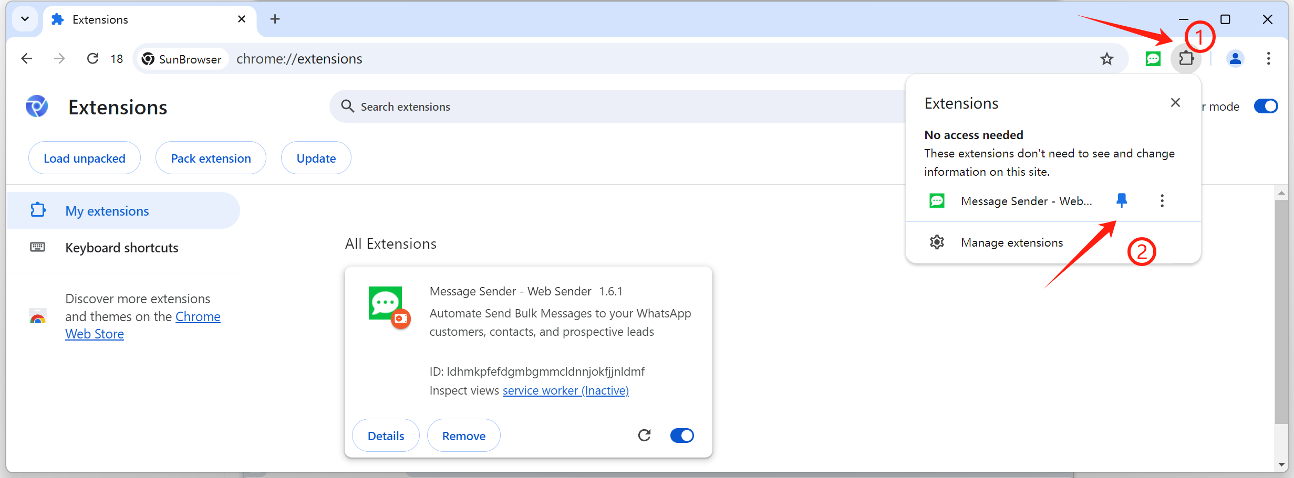Click Manage extensions in popup
Viewport: 1294px width, 478px height.
(x=1011, y=242)
